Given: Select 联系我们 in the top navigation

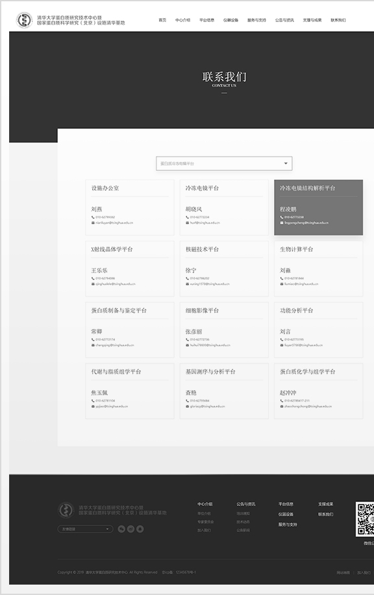Looking at the screenshot, I should coord(338,20).
